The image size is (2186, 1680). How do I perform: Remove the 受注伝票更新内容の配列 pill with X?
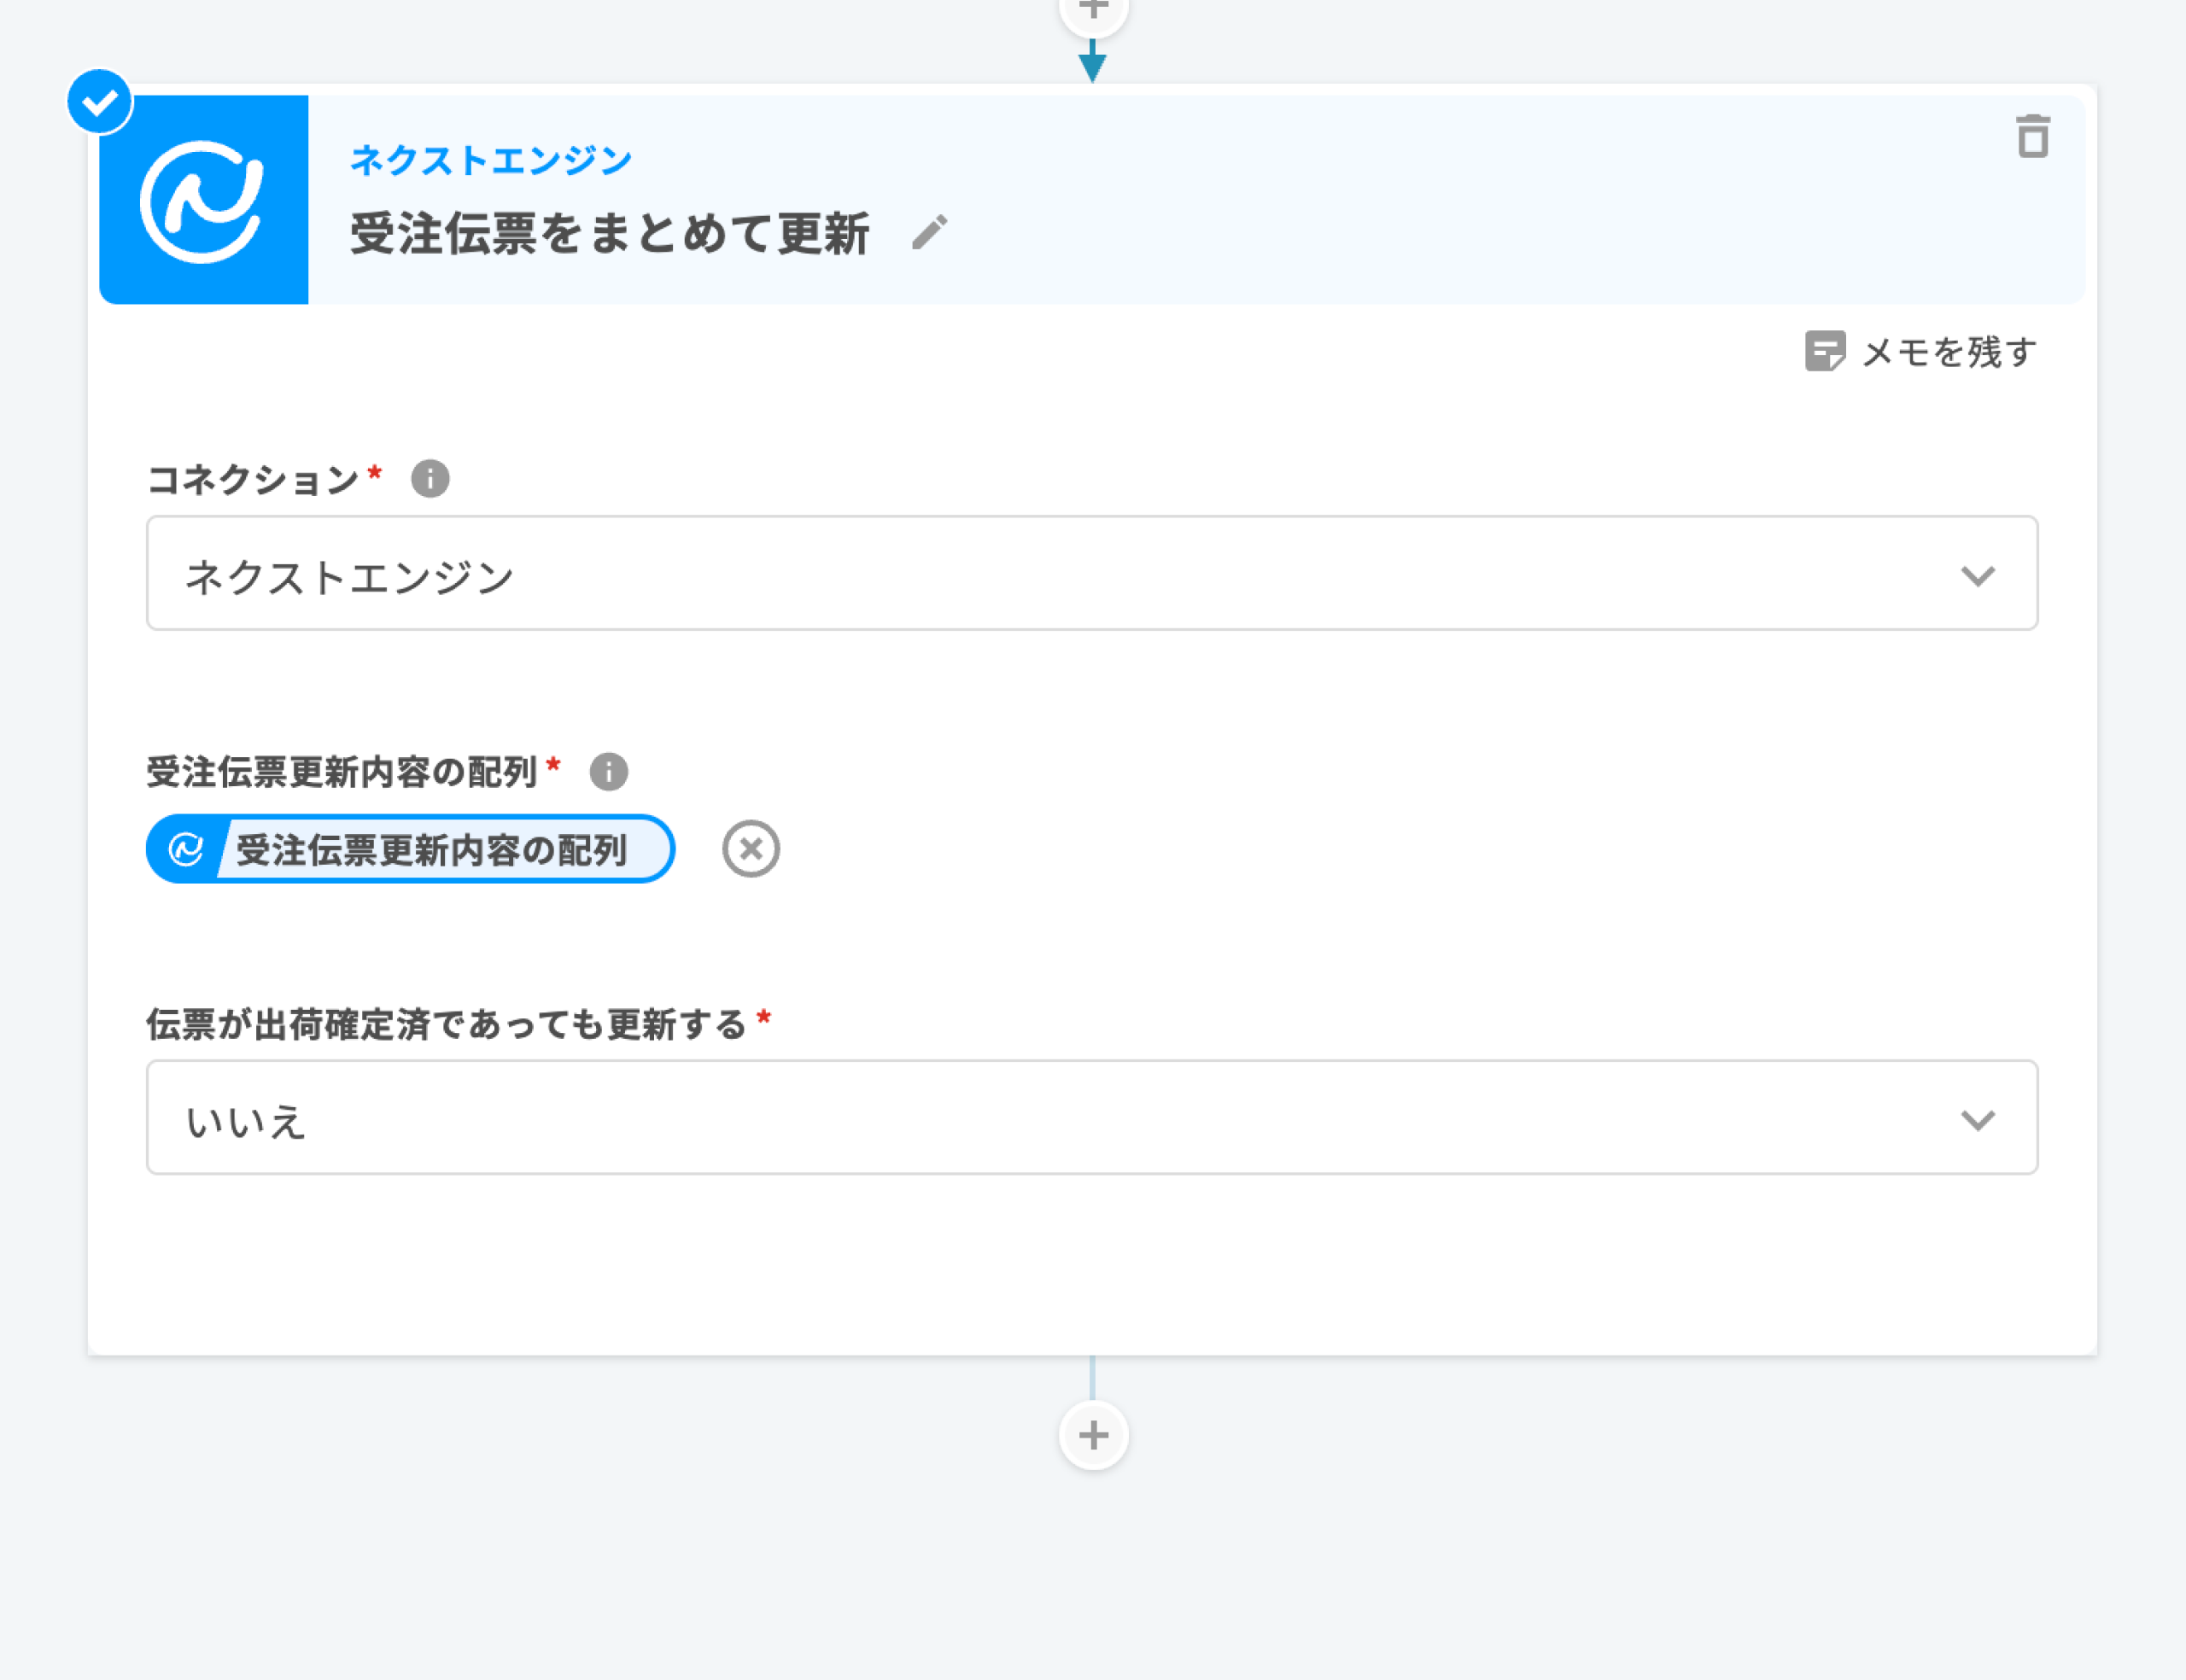750,849
